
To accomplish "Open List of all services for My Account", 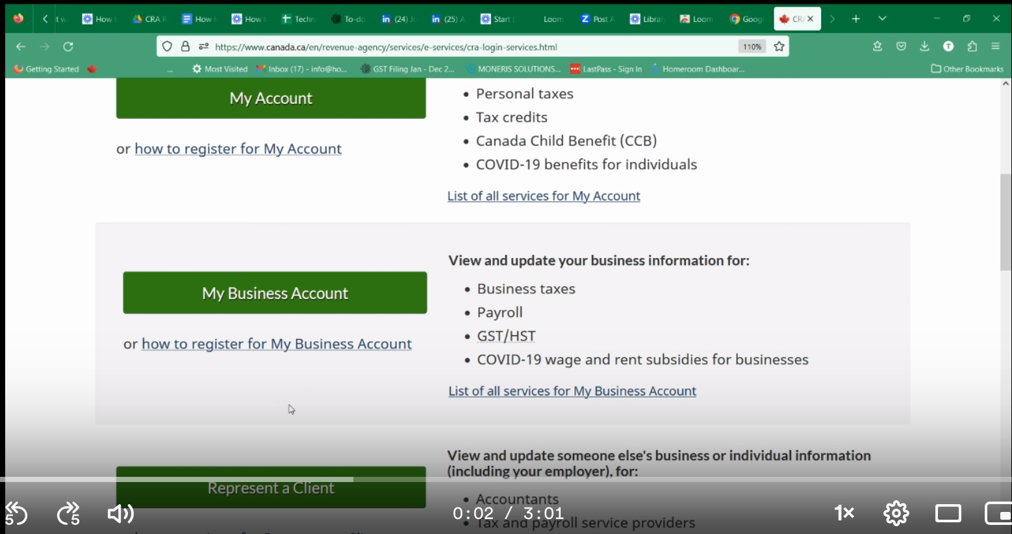I will coord(544,196).
